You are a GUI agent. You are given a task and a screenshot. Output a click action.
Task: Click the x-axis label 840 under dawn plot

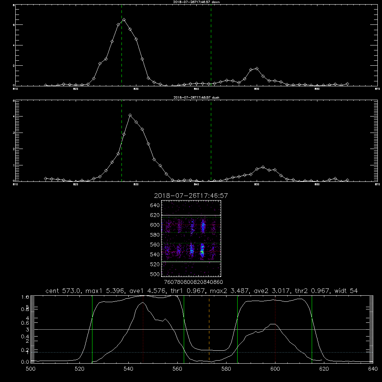tap(196, 89)
